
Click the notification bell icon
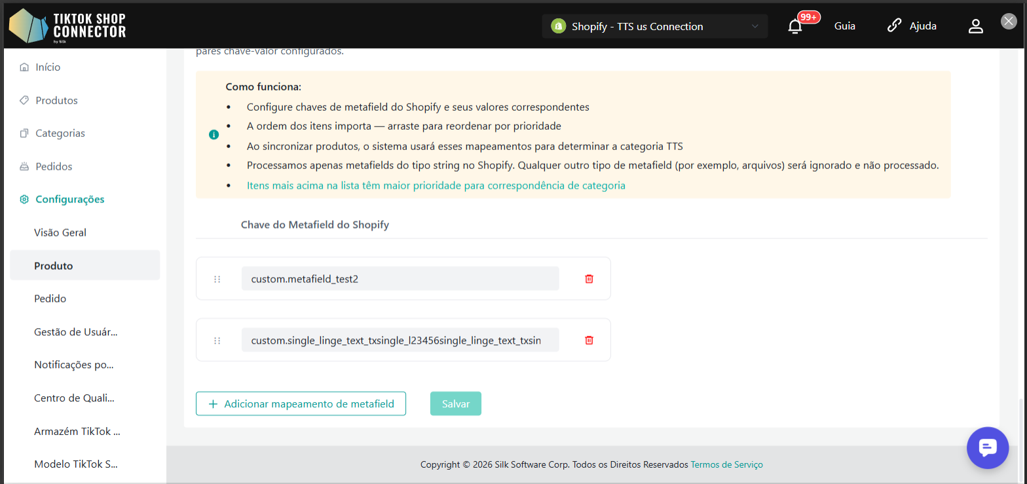[x=795, y=26]
